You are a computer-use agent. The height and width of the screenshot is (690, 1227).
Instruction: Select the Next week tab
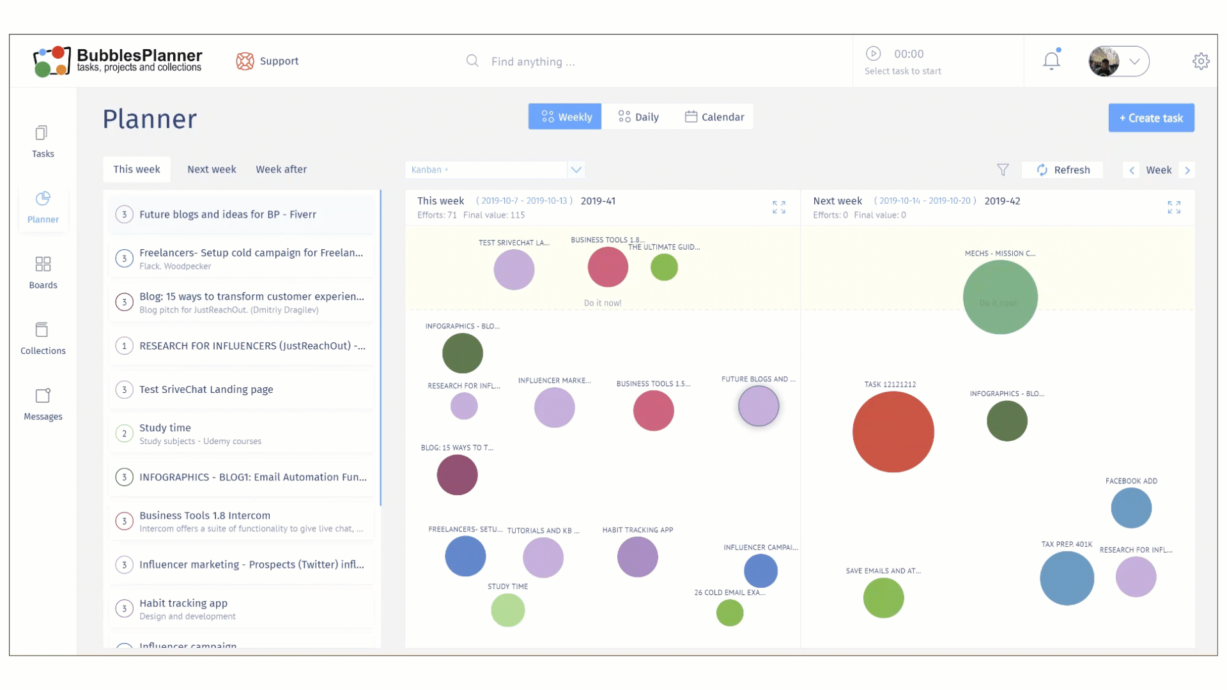(212, 169)
